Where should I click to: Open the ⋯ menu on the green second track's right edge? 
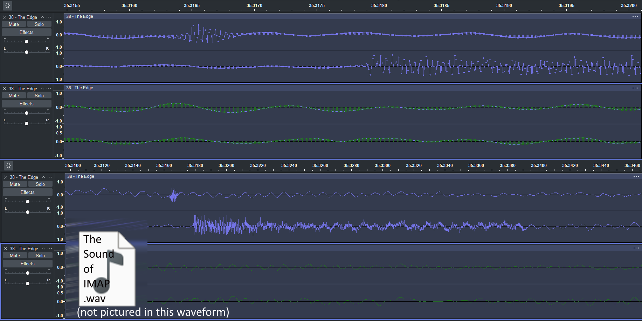pos(635,88)
